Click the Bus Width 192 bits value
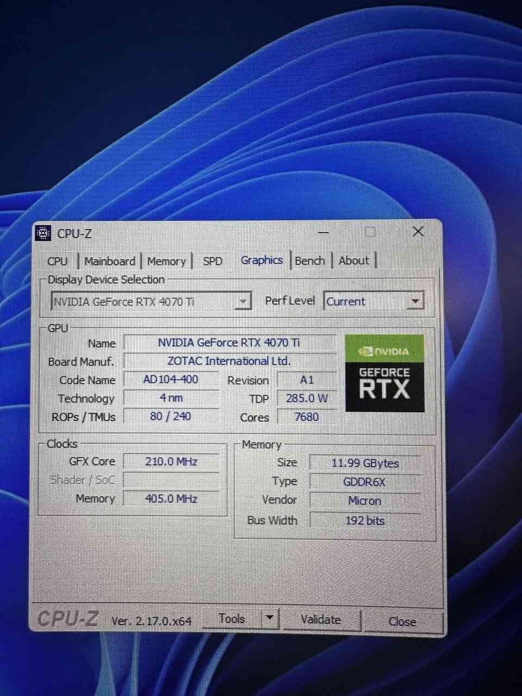The width and height of the screenshot is (522, 696). coord(365,520)
